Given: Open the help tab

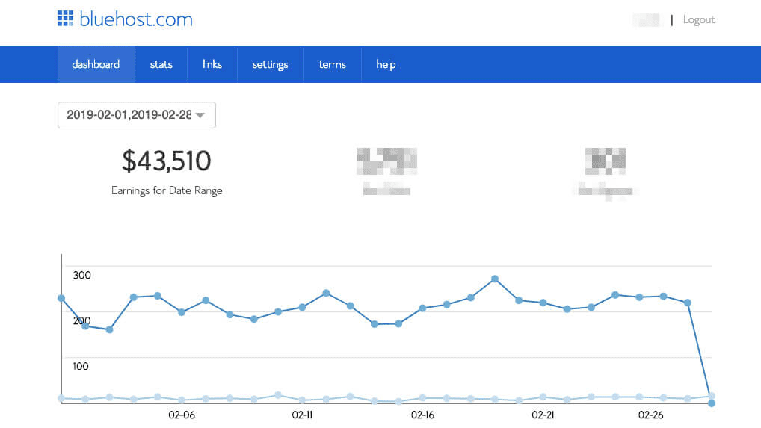Looking at the screenshot, I should pos(386,64).
